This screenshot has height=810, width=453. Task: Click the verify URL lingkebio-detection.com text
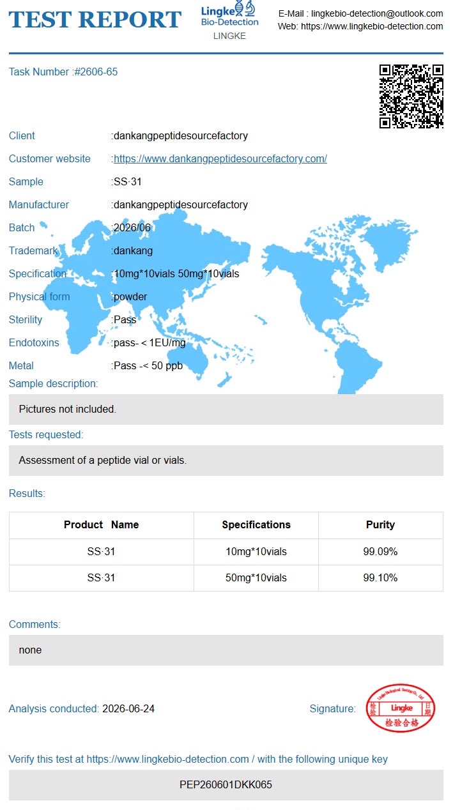[168, 760]
